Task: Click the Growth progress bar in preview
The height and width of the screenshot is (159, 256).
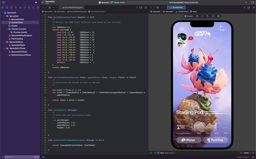Action: (x=216, y=113)
